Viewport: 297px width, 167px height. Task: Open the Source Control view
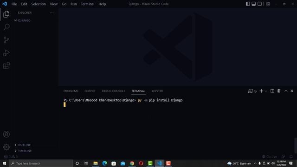(x=6, y=40)
